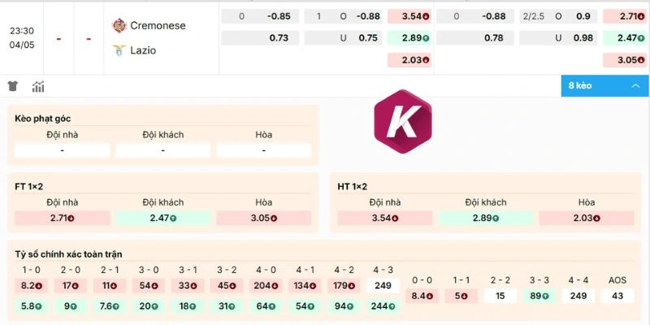The height and width of the screenshot is (325, 650).
Task: Select Hòa cell under Kèo phạt góc
Action: tap(263, 150)
